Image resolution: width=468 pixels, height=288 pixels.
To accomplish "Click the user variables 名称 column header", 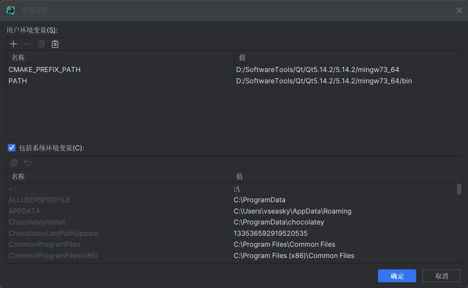I will coord(18,58).
